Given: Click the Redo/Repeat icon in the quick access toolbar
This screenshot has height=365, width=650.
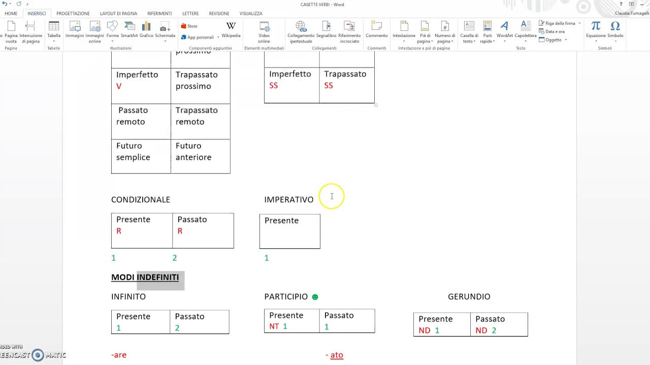Looking at the screenshot, I should tap(19, 4).
